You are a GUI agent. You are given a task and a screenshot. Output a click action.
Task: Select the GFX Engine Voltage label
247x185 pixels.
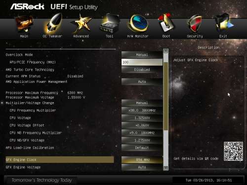point(23,167)
